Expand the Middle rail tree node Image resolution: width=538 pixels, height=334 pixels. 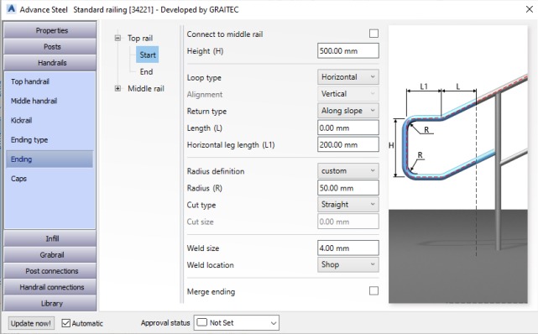[x=118, y=88]
